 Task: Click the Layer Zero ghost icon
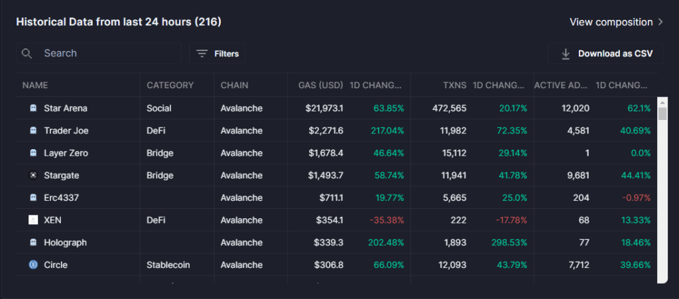click(x=33, y=153)
